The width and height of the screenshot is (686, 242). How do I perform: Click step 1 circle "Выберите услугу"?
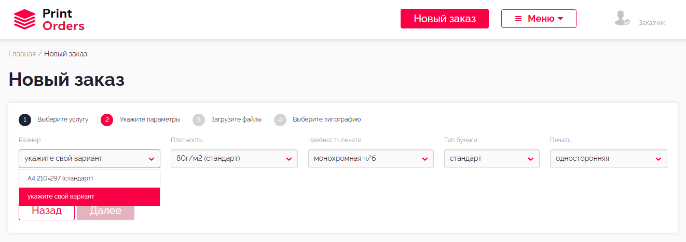(x=24, y=120)
